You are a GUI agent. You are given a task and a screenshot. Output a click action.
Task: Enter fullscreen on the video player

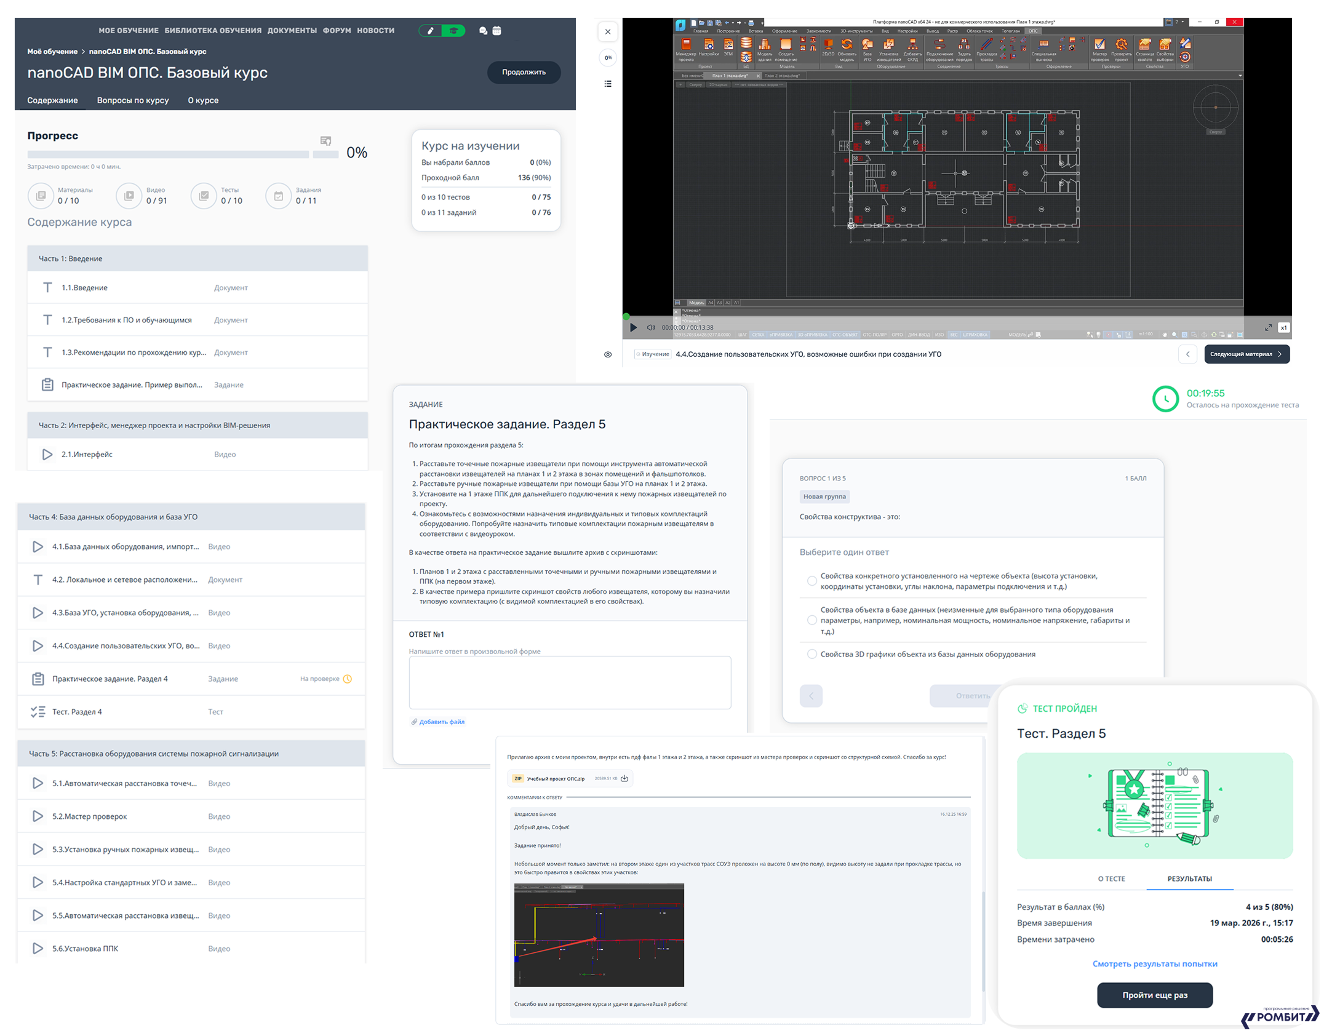(1268, 327)
